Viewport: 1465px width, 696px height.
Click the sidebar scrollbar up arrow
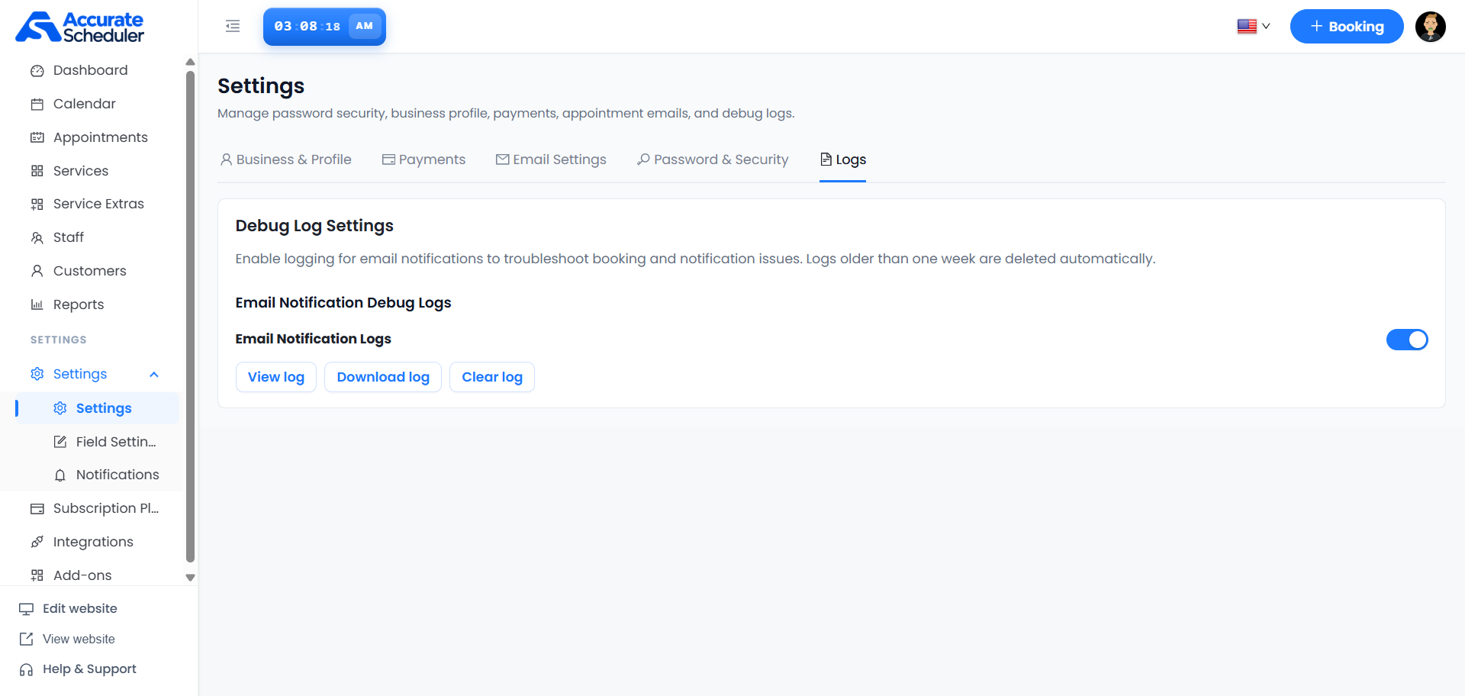point(190,62)
